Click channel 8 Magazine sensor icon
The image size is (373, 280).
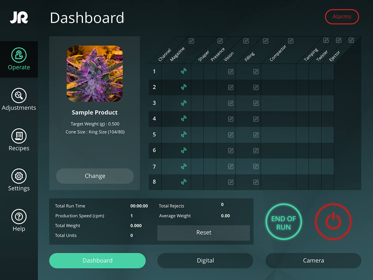click(x=184, y=182)
